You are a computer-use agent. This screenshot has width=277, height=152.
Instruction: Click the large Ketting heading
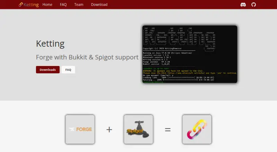click(50, 44)
